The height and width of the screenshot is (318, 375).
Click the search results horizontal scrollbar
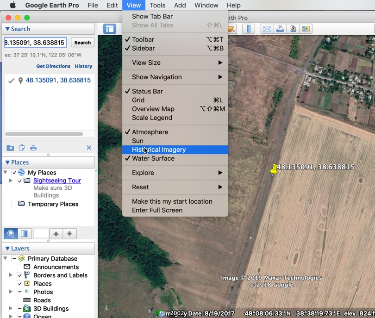click(44, 134)
